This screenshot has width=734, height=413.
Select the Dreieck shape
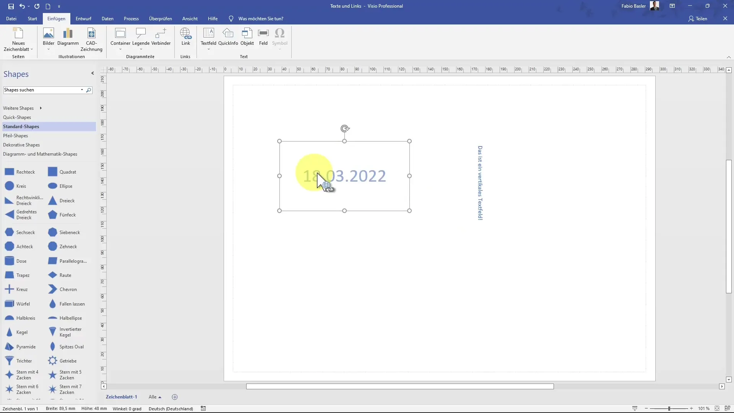(61, 201)
